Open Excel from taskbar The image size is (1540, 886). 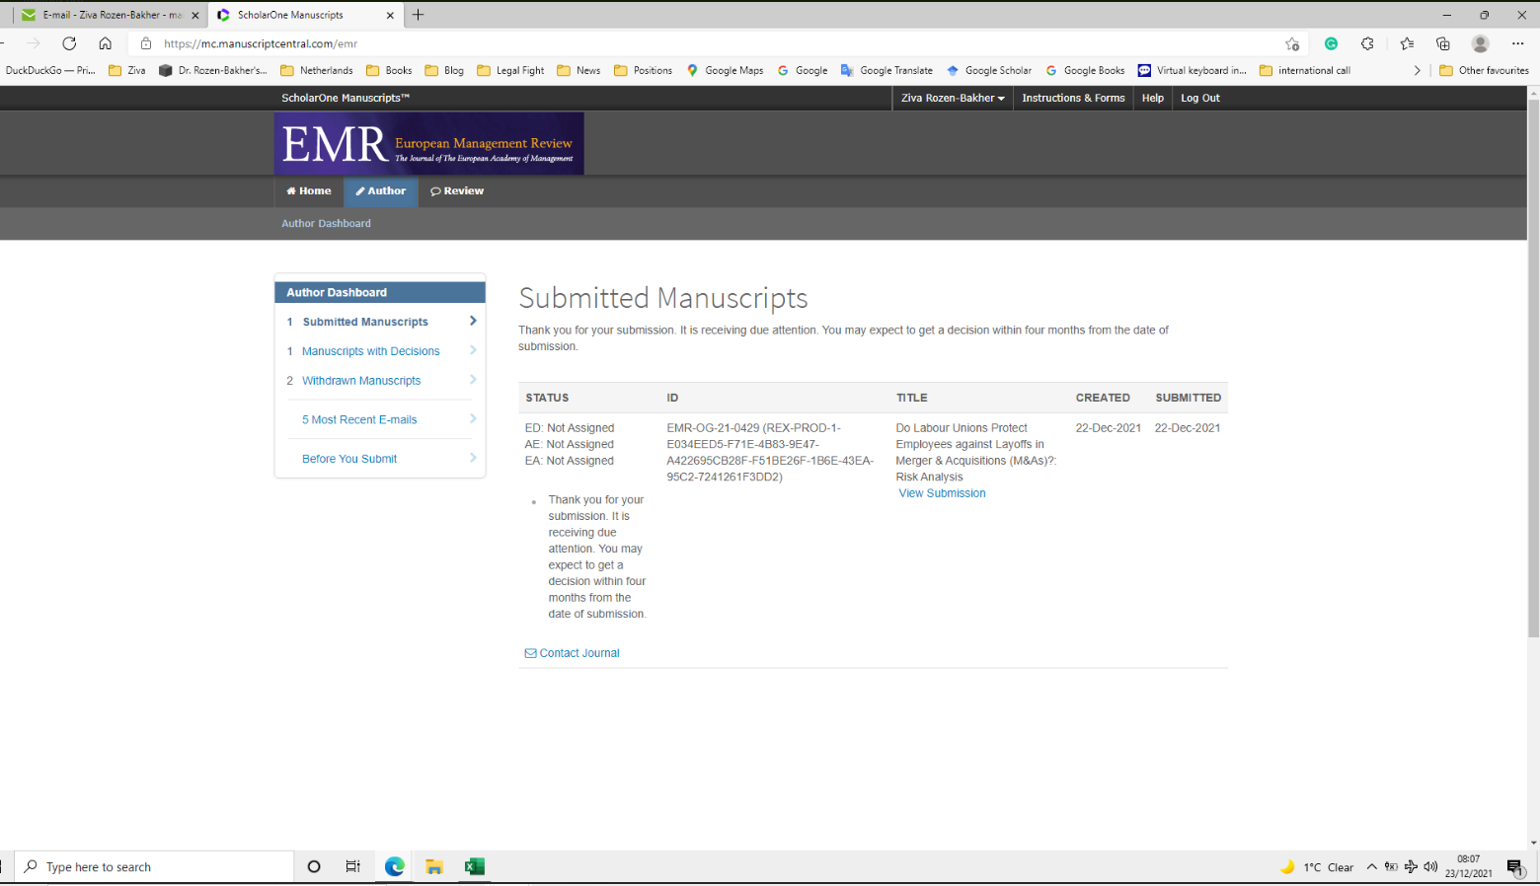click(475, 866)
